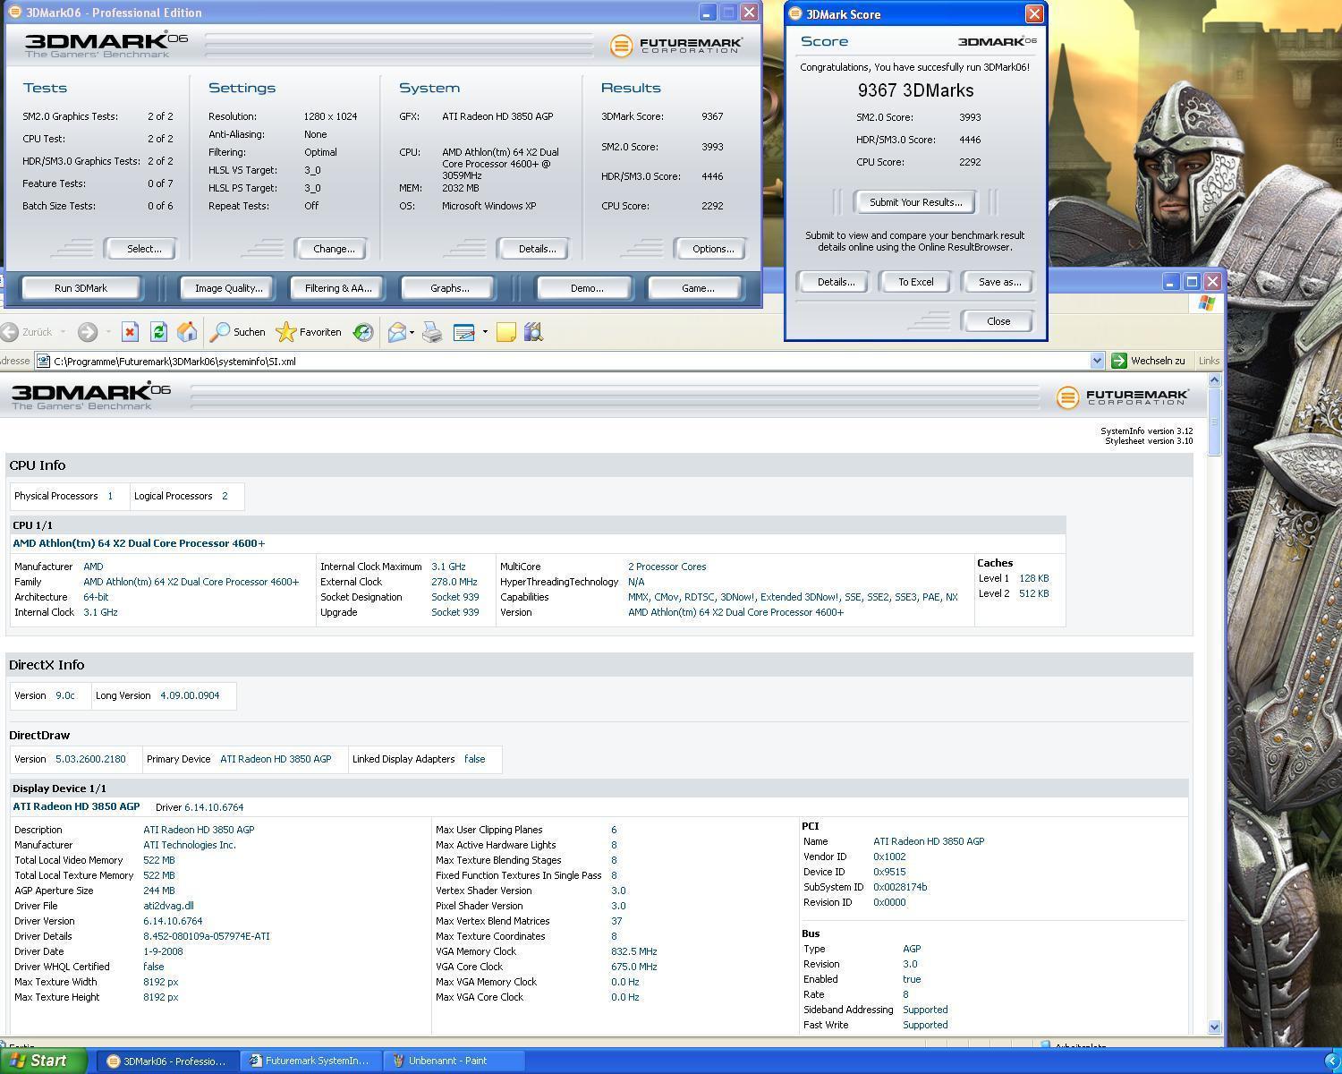Open the Back button history dropdown
Image resolution: width=1342 pixels, height=1074 pixels.
coord(63,332)
